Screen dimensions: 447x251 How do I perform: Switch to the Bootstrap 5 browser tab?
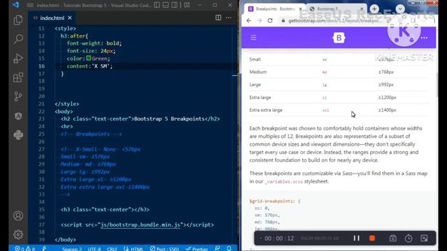coord(336,9)
